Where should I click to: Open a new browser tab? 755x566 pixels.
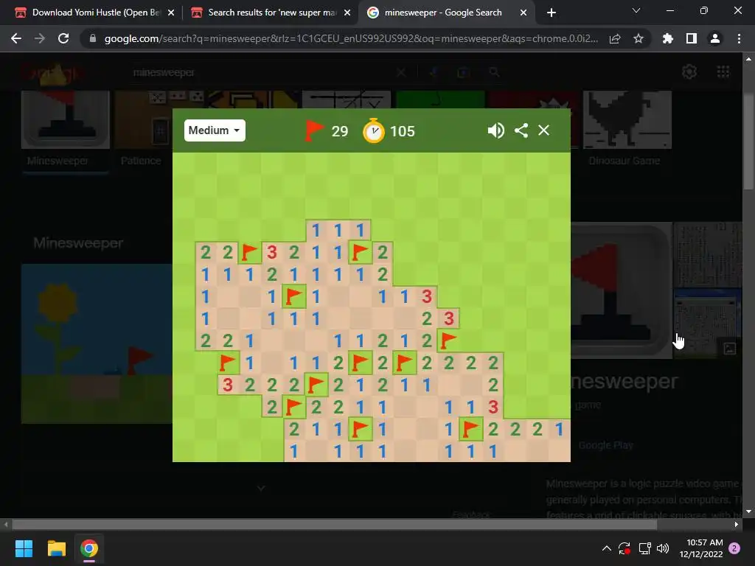click(x=552, y=13)
